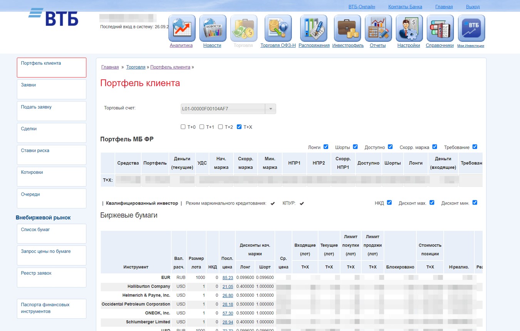Viewport: 520px width, 331px height.
Task: Toggle the Требование checkbox
Action: coord(475,147)
